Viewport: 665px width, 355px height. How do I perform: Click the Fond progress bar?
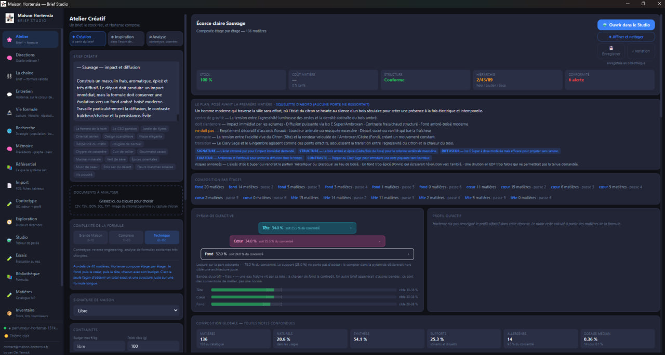[304, 304]
